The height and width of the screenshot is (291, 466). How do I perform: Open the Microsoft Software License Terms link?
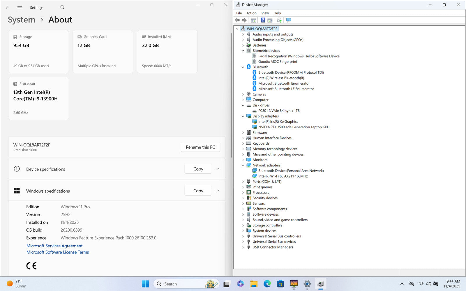coord(58,252)
